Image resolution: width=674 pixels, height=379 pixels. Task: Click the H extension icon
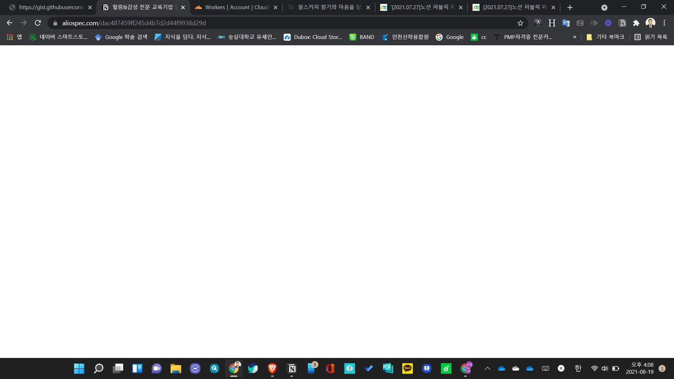(552, 23)
